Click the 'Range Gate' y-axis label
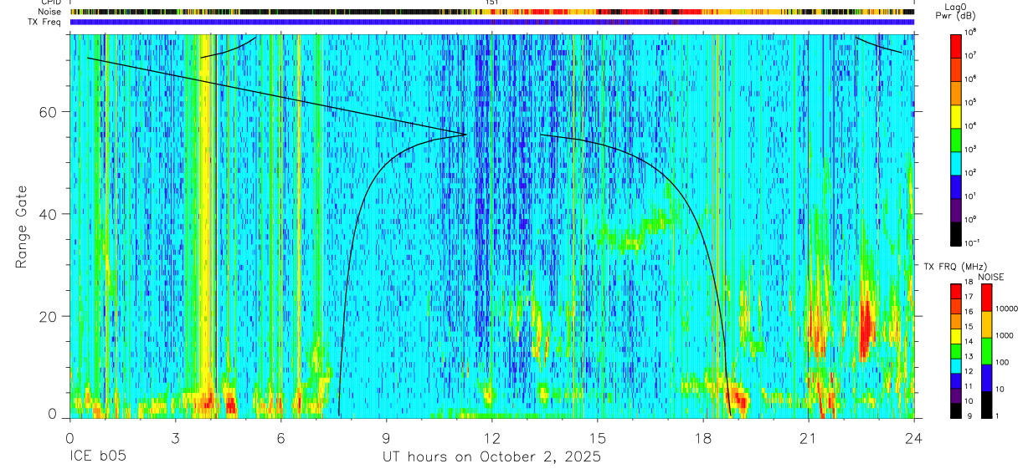The image size is (1028, 474). tap(20, 227)
